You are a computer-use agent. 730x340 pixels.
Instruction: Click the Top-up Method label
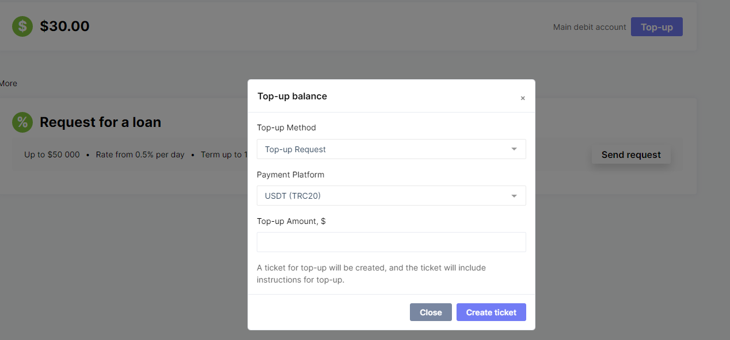[x=286, y=127]
